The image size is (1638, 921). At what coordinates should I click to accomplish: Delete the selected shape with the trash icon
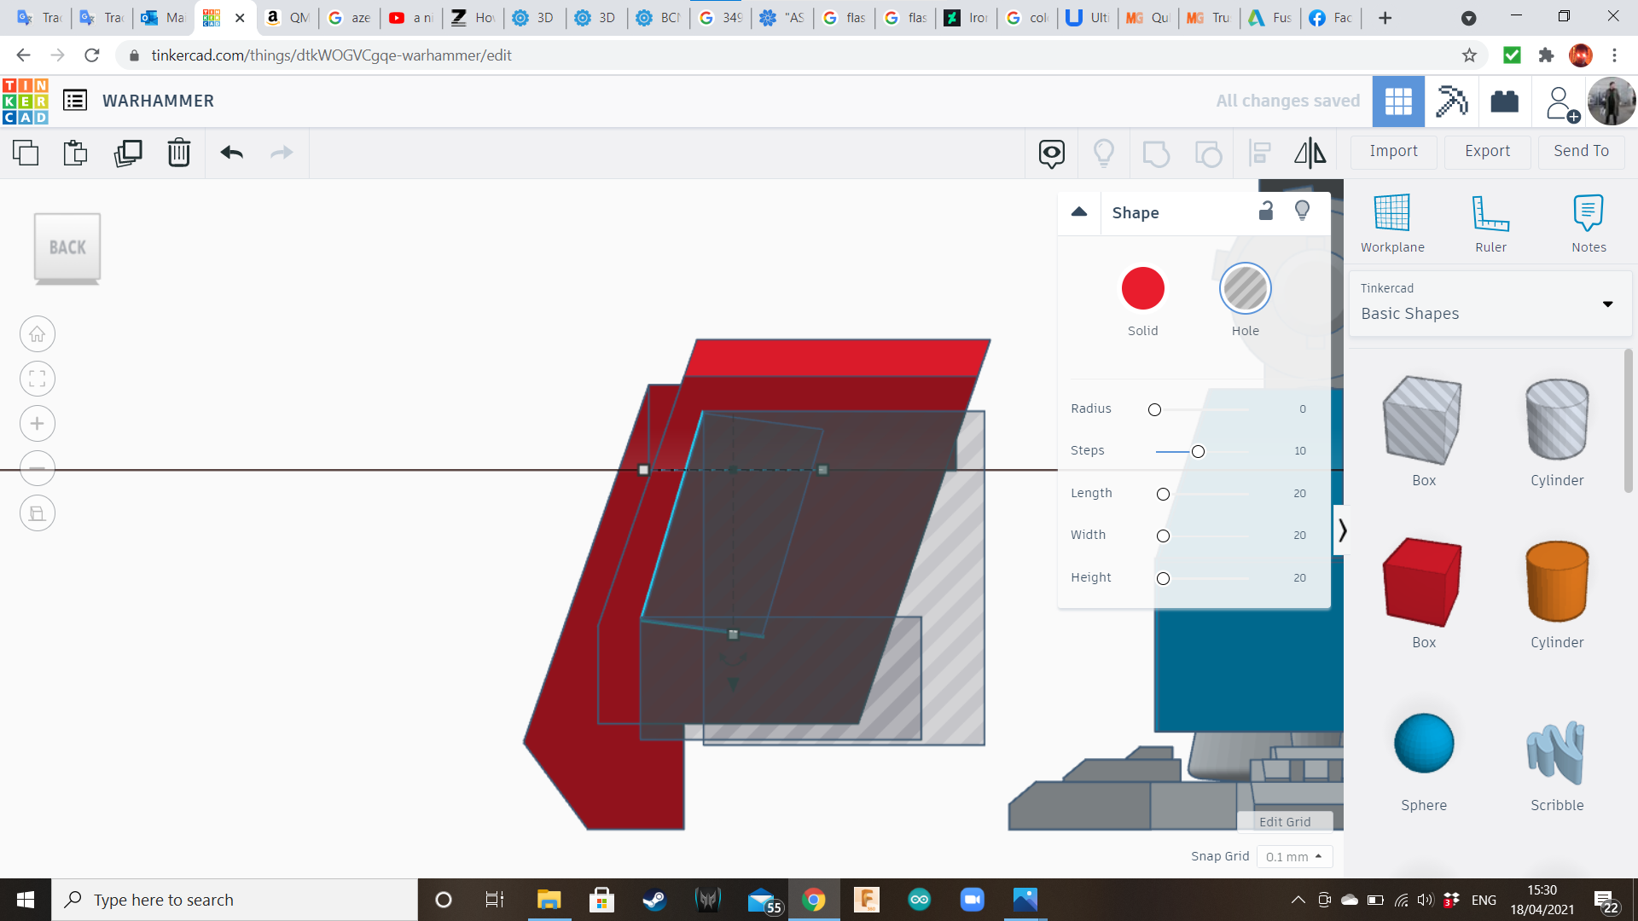[x=178, y=153]
